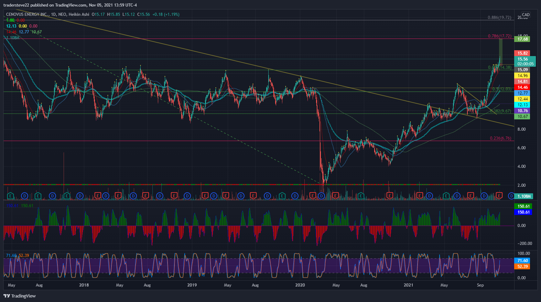
Task: Select the CAD currency label
Action: (526, 15)
